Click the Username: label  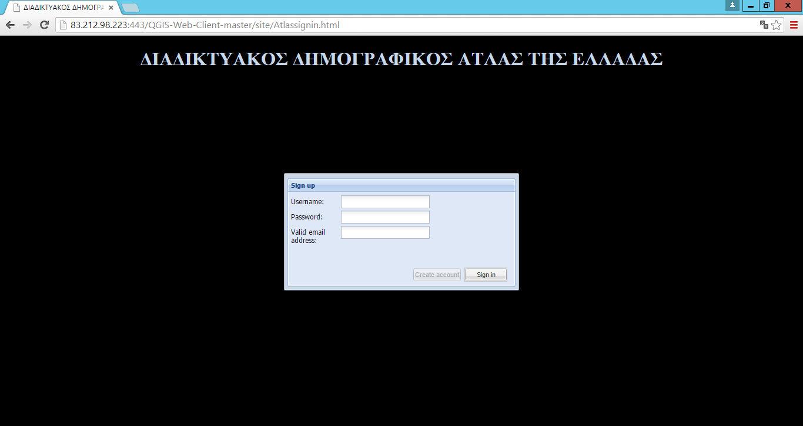(x=307, y=202)
